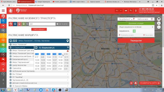
Task: Click the Посмотреть на карте link
Action: tap(127, 35)
